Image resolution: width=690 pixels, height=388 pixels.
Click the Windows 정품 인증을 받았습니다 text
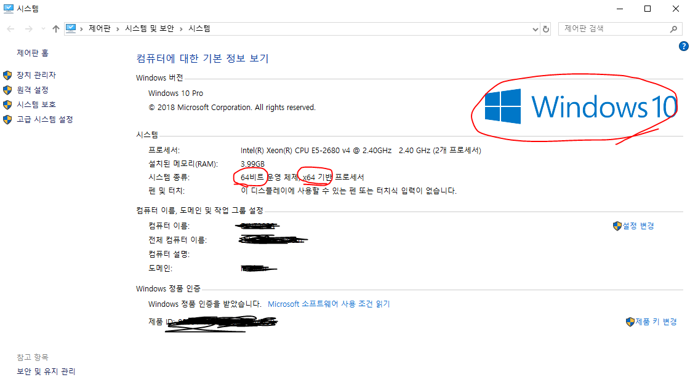pos(204,304)
